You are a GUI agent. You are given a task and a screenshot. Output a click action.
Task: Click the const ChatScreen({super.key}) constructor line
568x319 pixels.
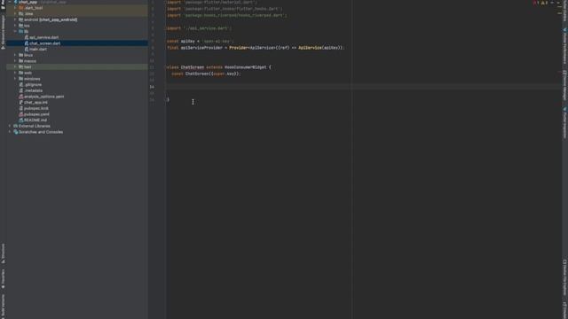click(x=206, y=74)
